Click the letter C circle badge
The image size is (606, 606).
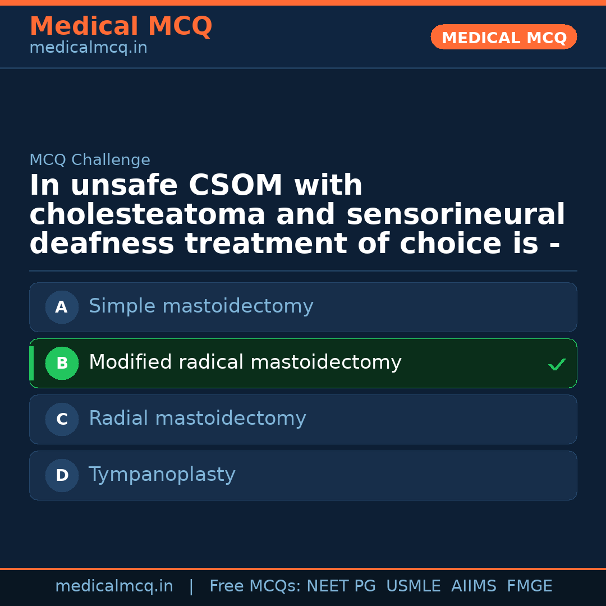(62, 419)
